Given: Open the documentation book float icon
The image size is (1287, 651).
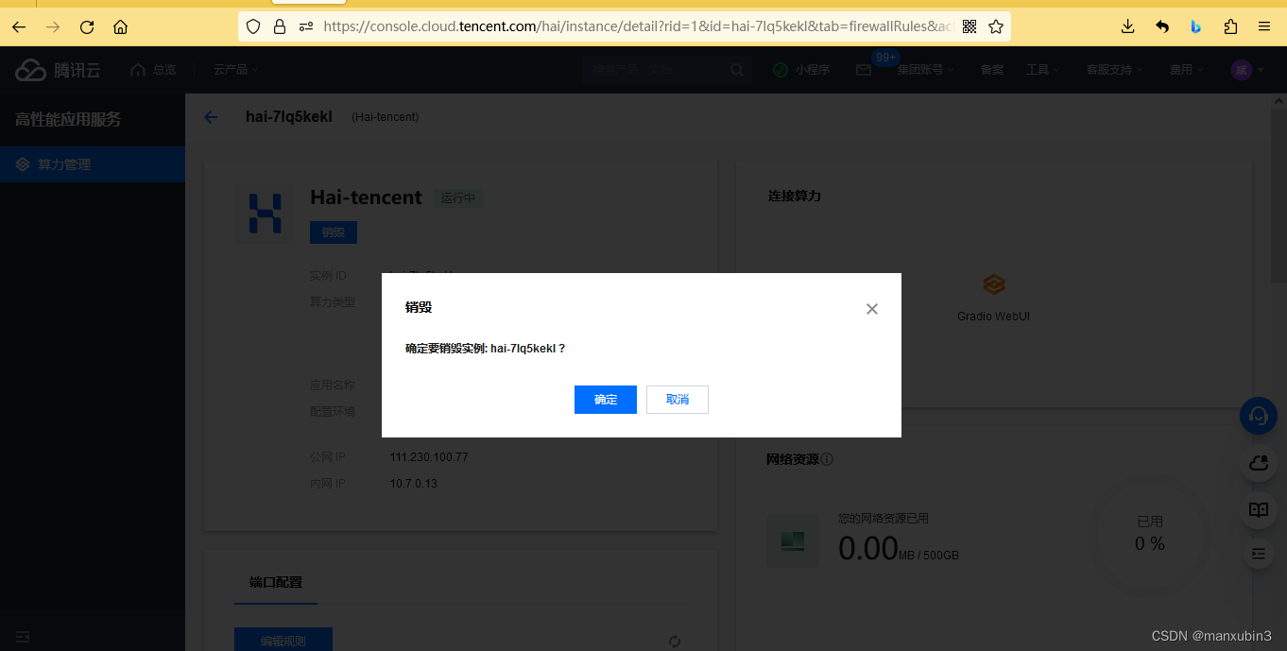Looking at the screenshot, I should tap(1259, 509).
